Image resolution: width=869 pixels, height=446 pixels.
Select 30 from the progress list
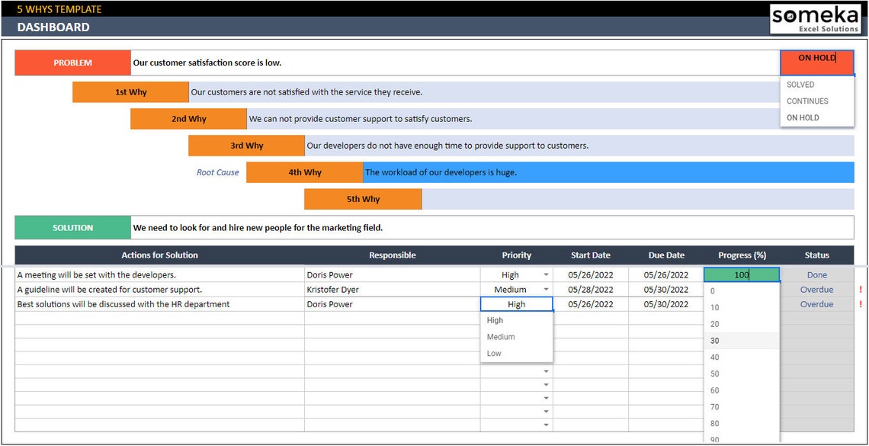[x=714, y=341]
